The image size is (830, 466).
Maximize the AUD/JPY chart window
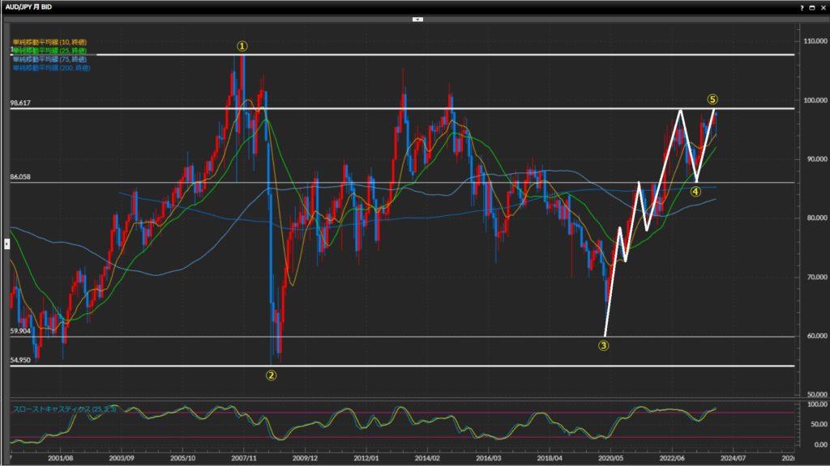coord(812,6)
